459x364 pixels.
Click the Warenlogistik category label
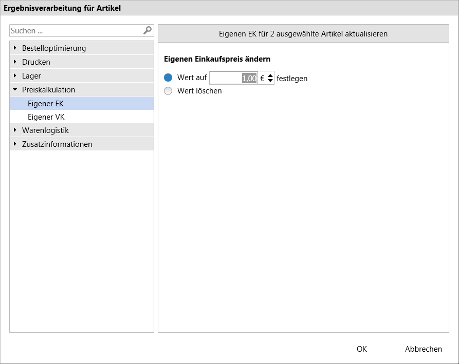45,130
